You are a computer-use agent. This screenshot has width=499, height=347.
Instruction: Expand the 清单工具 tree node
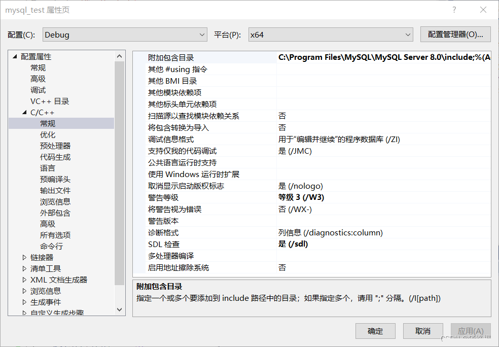coord(24,268)
